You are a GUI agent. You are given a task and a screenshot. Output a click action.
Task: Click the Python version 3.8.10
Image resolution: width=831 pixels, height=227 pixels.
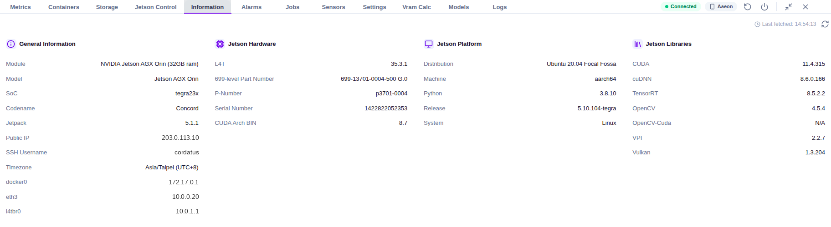608,94
